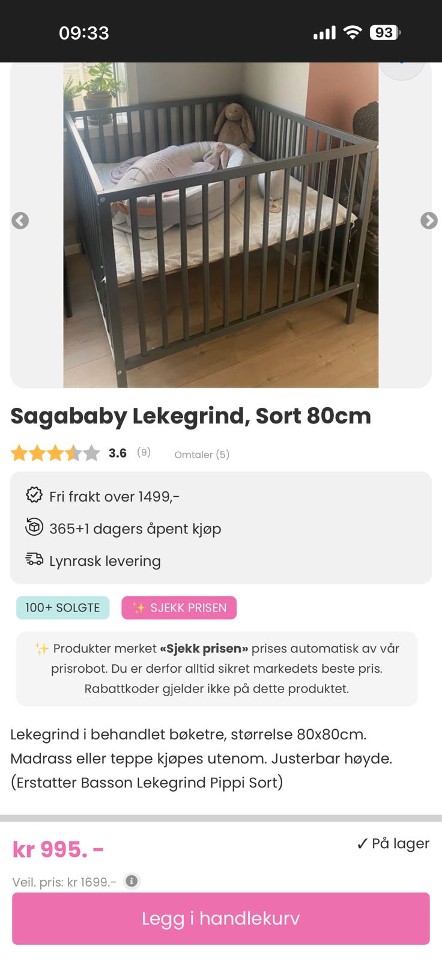The width and height of the screenshot is (442, 961).
Task: Show the previous product image
Action: [x=20, y=220]
